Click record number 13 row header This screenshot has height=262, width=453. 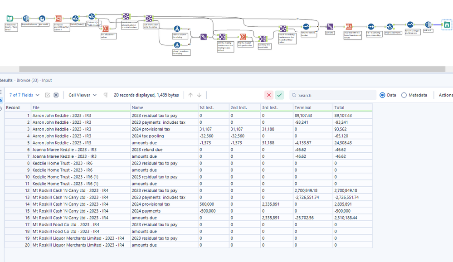tap(18, 197)
